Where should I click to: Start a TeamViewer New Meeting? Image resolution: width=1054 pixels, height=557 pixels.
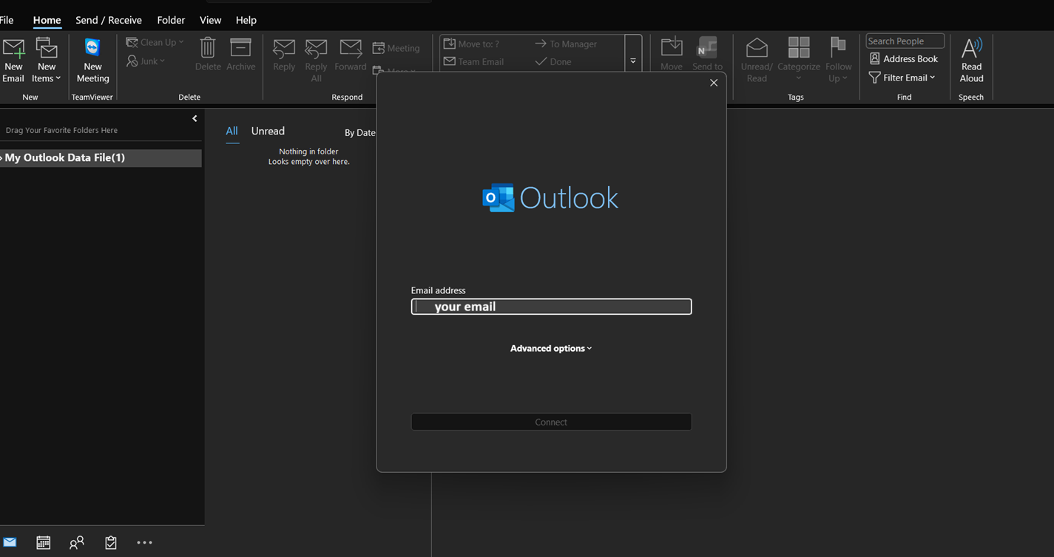tap(92, 60)
